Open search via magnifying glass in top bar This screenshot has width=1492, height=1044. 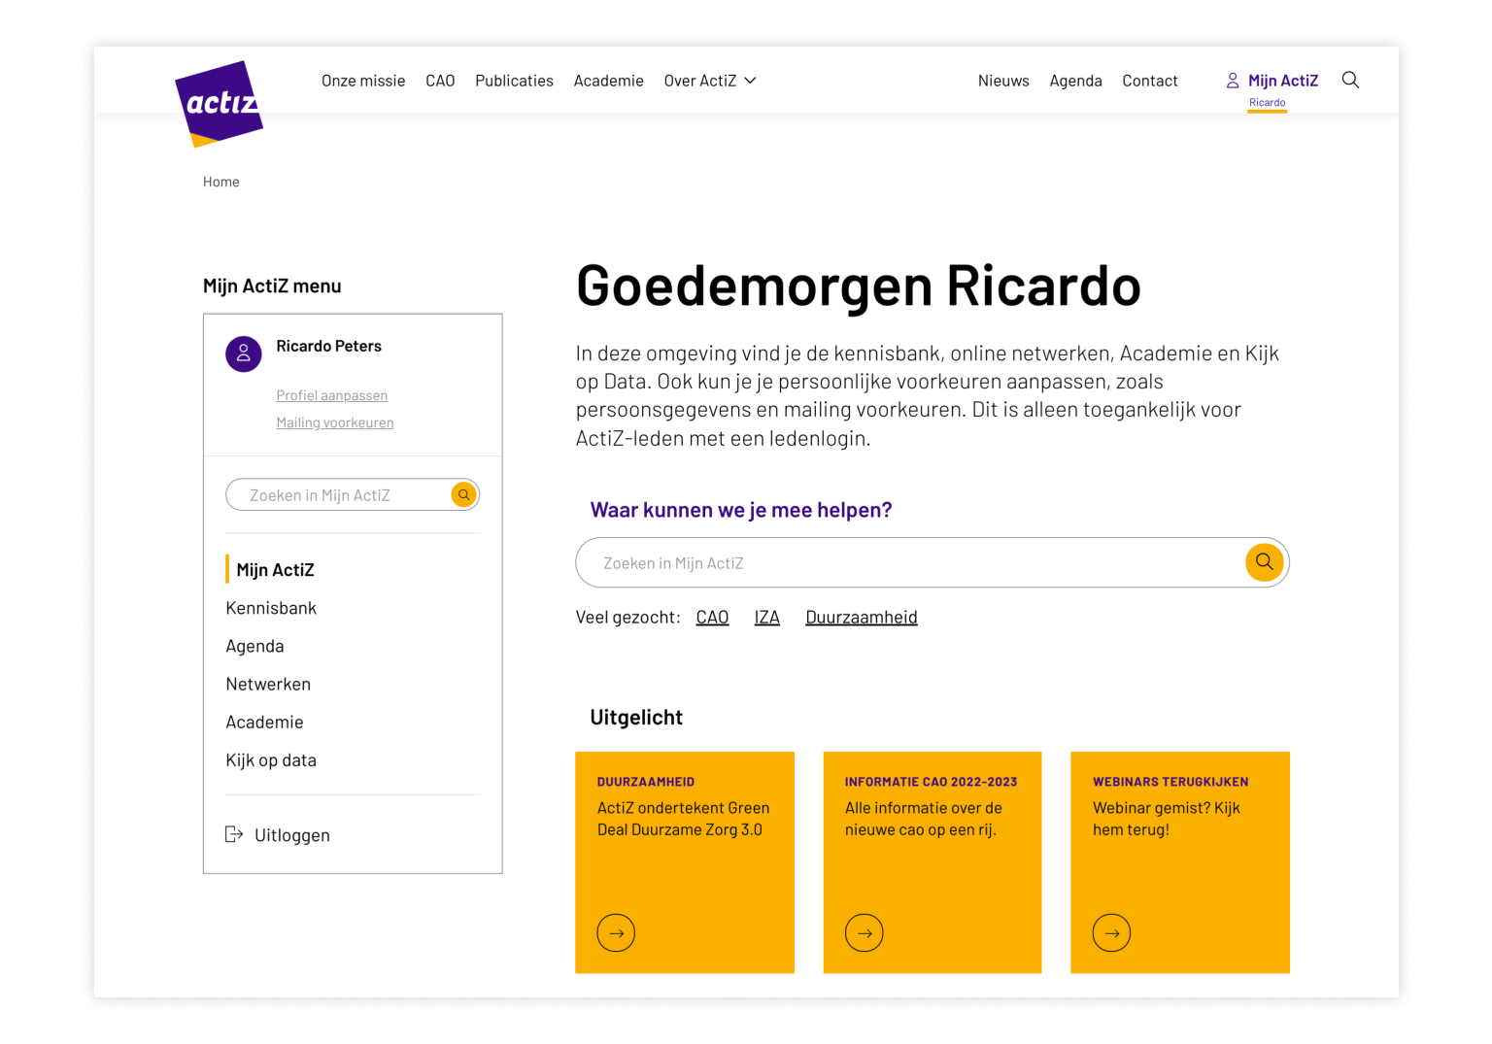pyautogui.click(x=1350, y=81)
